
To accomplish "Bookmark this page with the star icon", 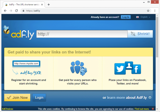I will pos(148,11).
